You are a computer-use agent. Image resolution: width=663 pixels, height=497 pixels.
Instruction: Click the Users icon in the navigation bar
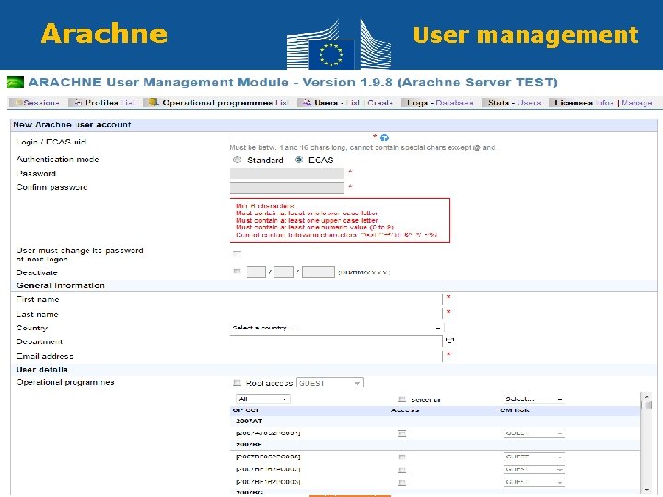307,103
